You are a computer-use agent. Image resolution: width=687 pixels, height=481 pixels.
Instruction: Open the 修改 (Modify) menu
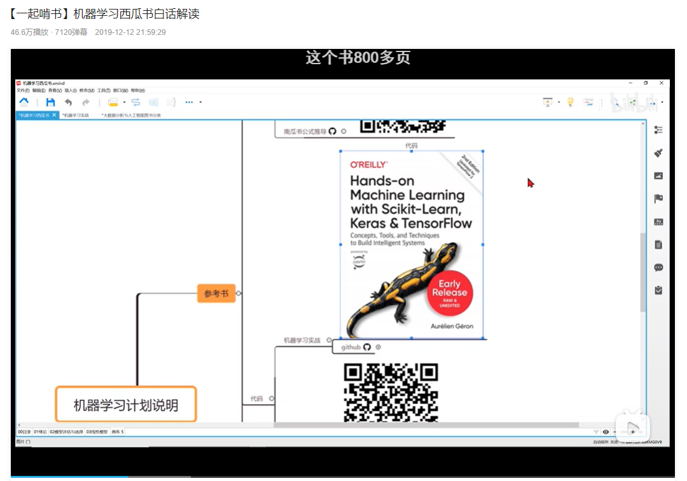point(87,91)
